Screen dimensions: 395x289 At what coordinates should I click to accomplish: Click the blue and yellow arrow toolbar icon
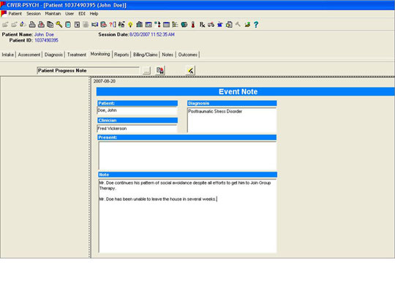(x=23, y=24)
